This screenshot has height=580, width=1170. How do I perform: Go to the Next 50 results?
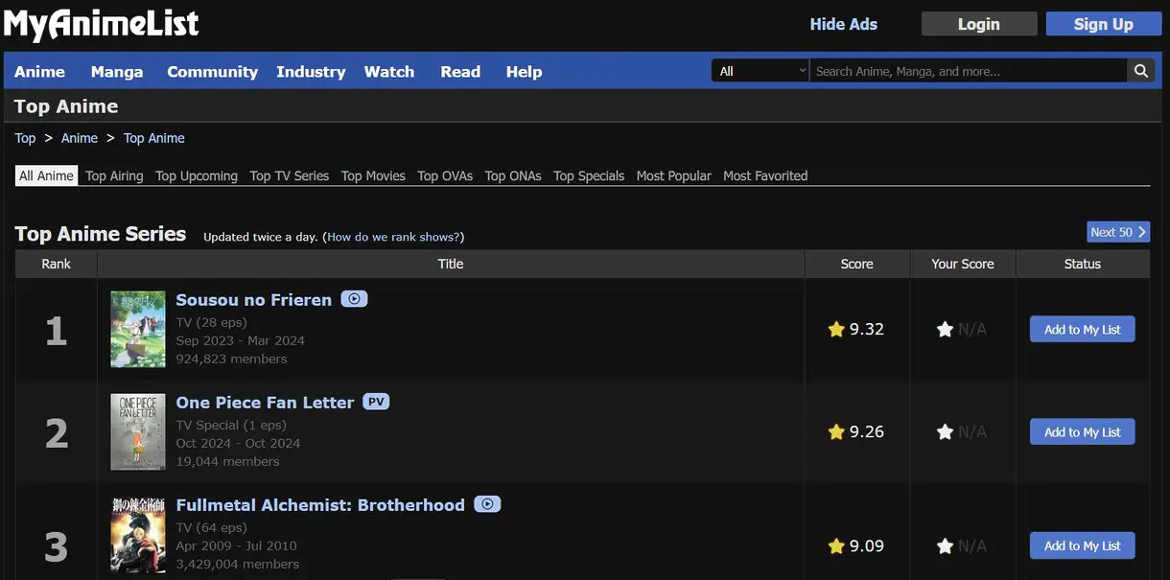coord(1118,232)
